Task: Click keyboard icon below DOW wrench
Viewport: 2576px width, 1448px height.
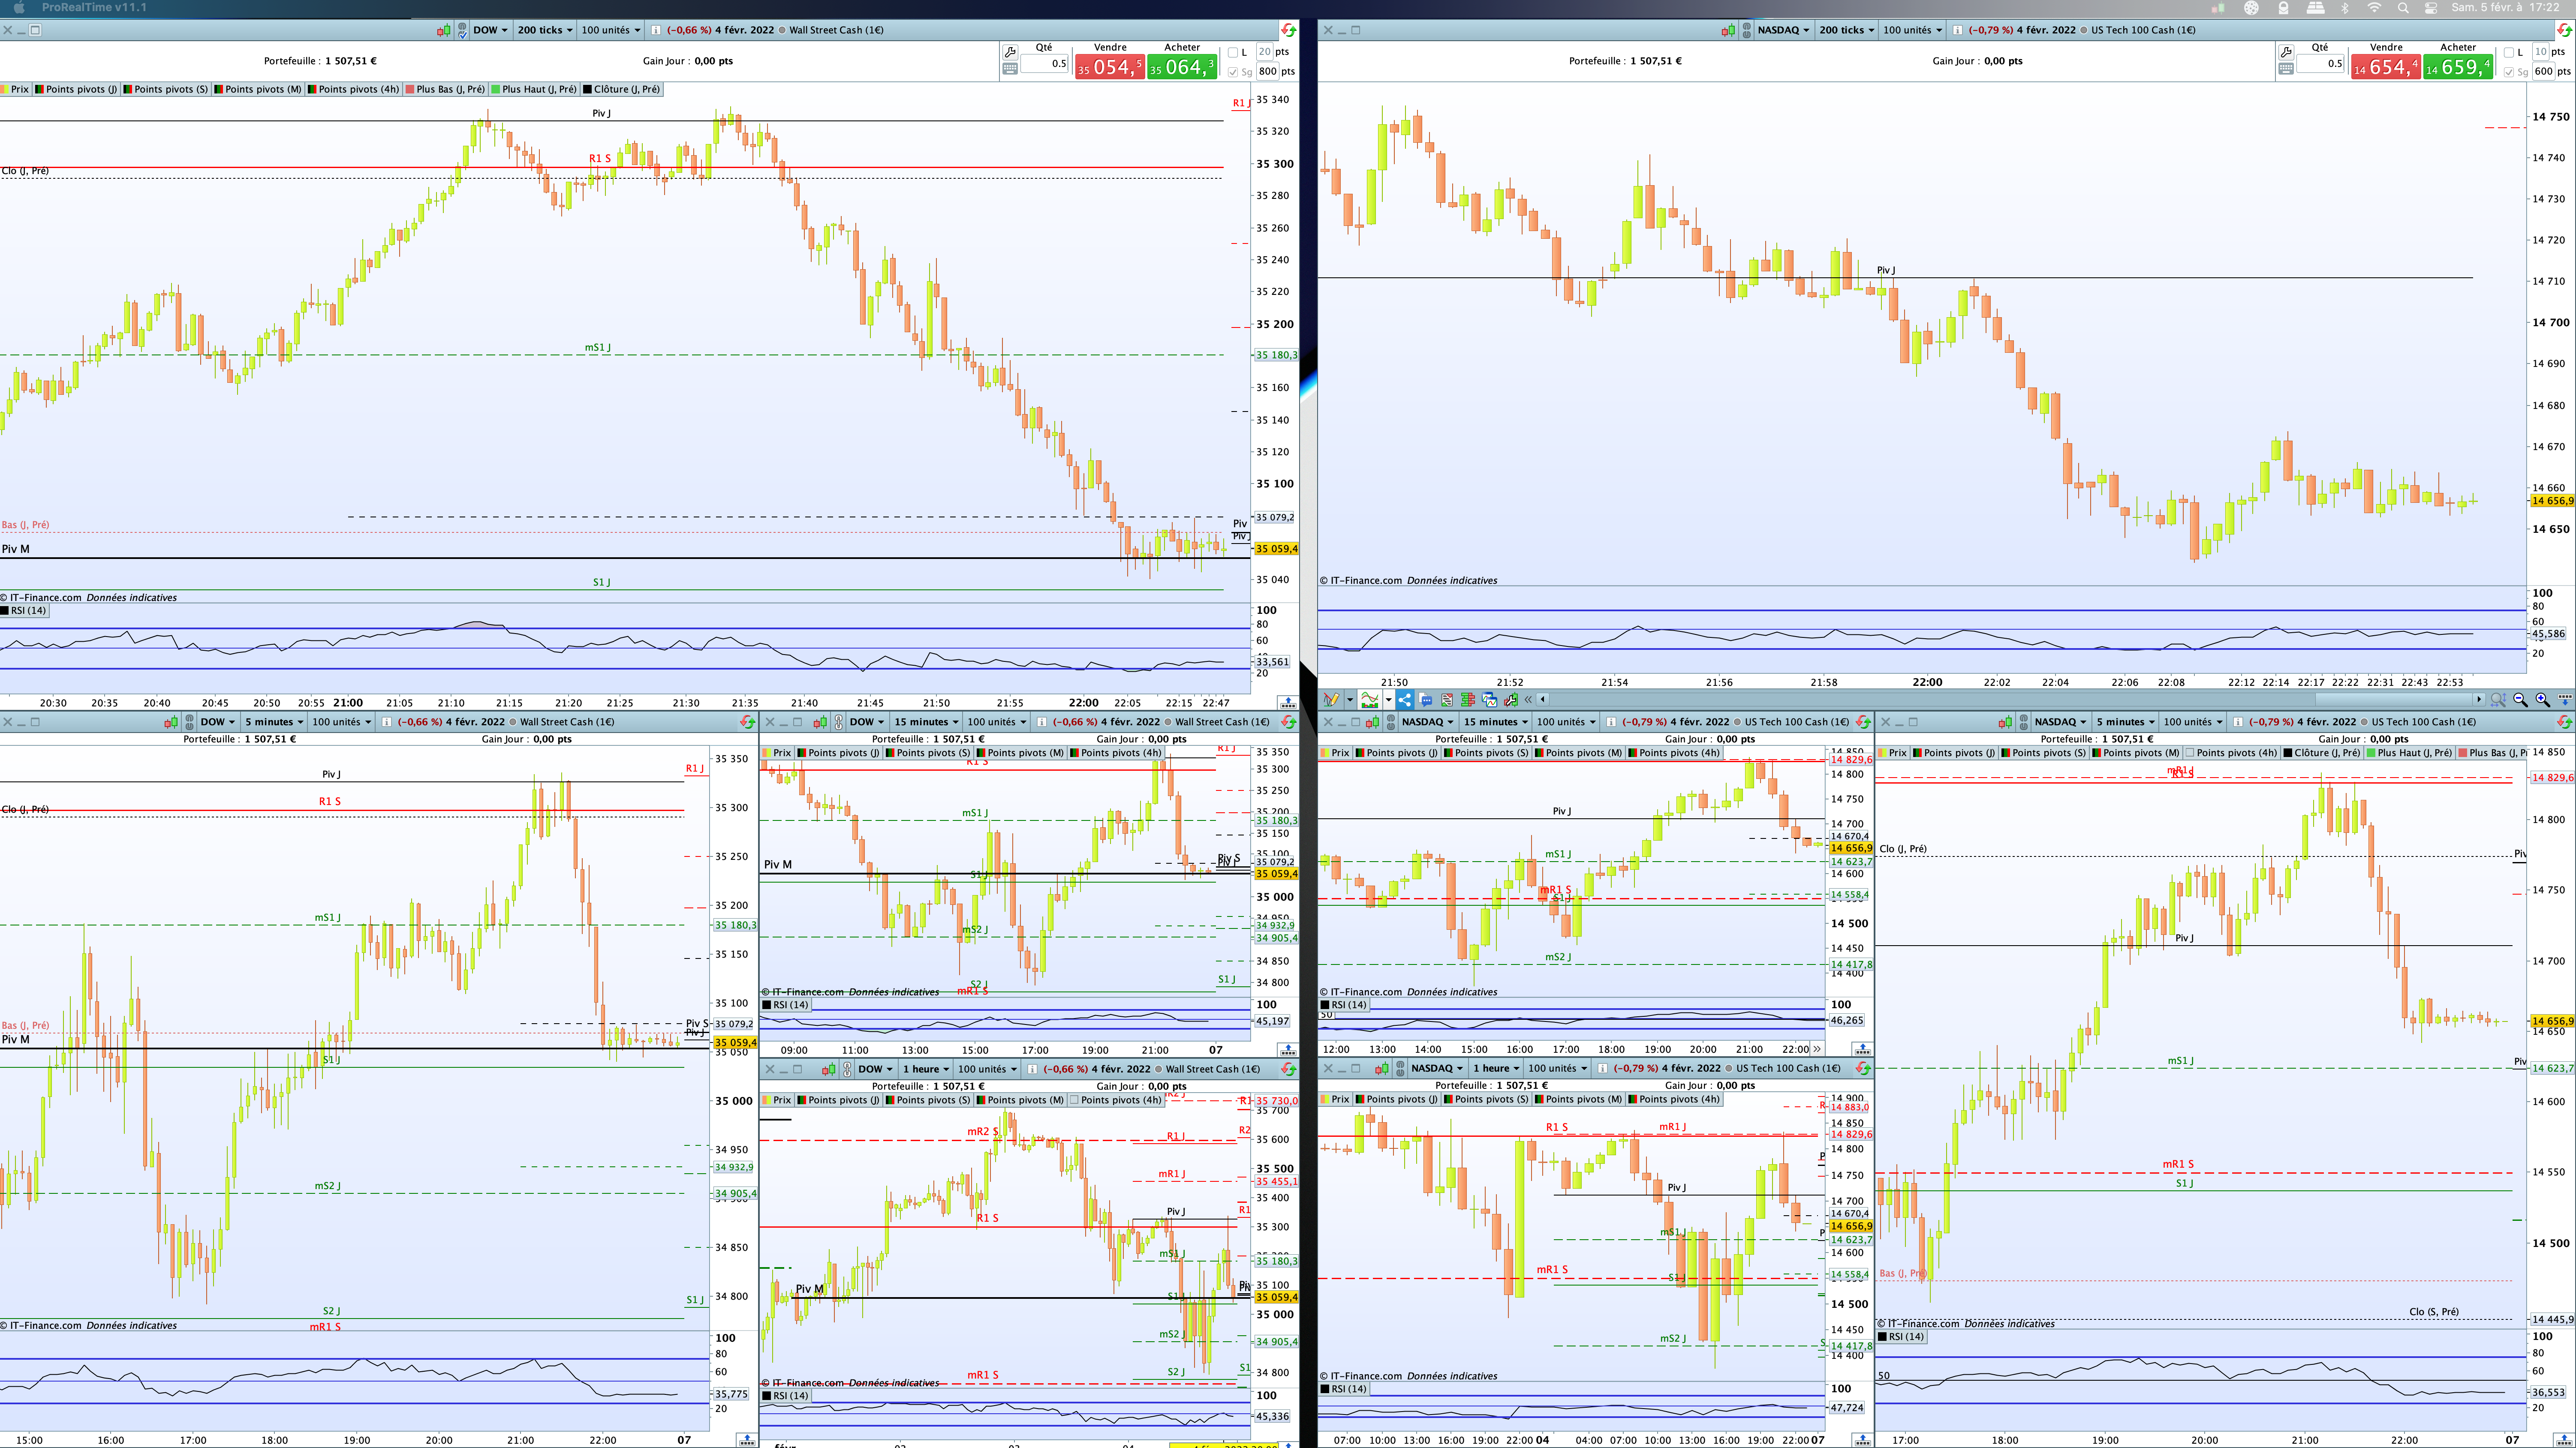Action: tap(1010, 69)
